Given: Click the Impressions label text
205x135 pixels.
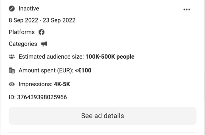Looking at the screenshot, I should pos(35,84).
